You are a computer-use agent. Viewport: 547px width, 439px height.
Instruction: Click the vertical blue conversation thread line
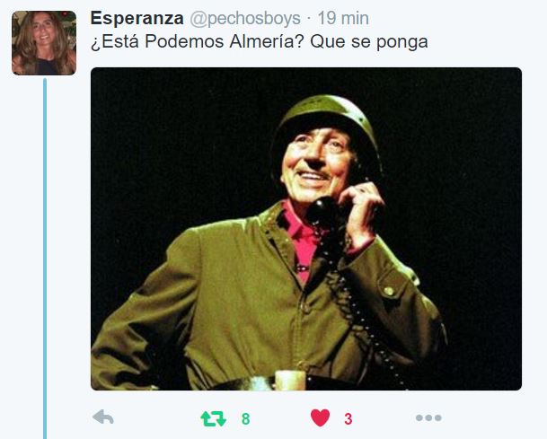[x=45, y=258]
